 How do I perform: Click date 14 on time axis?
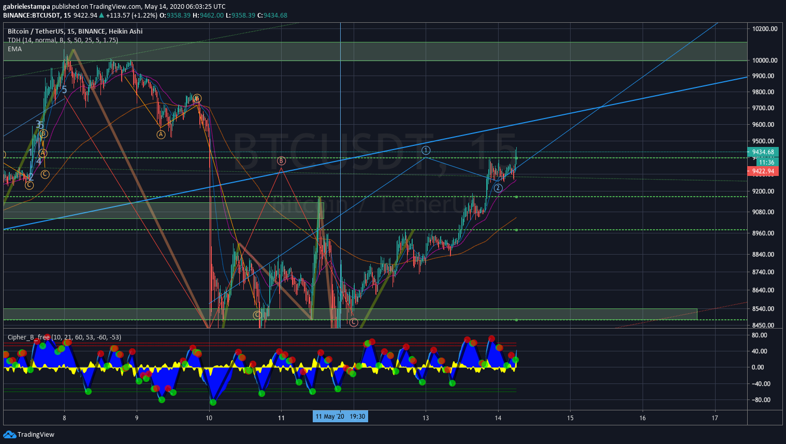498,418
